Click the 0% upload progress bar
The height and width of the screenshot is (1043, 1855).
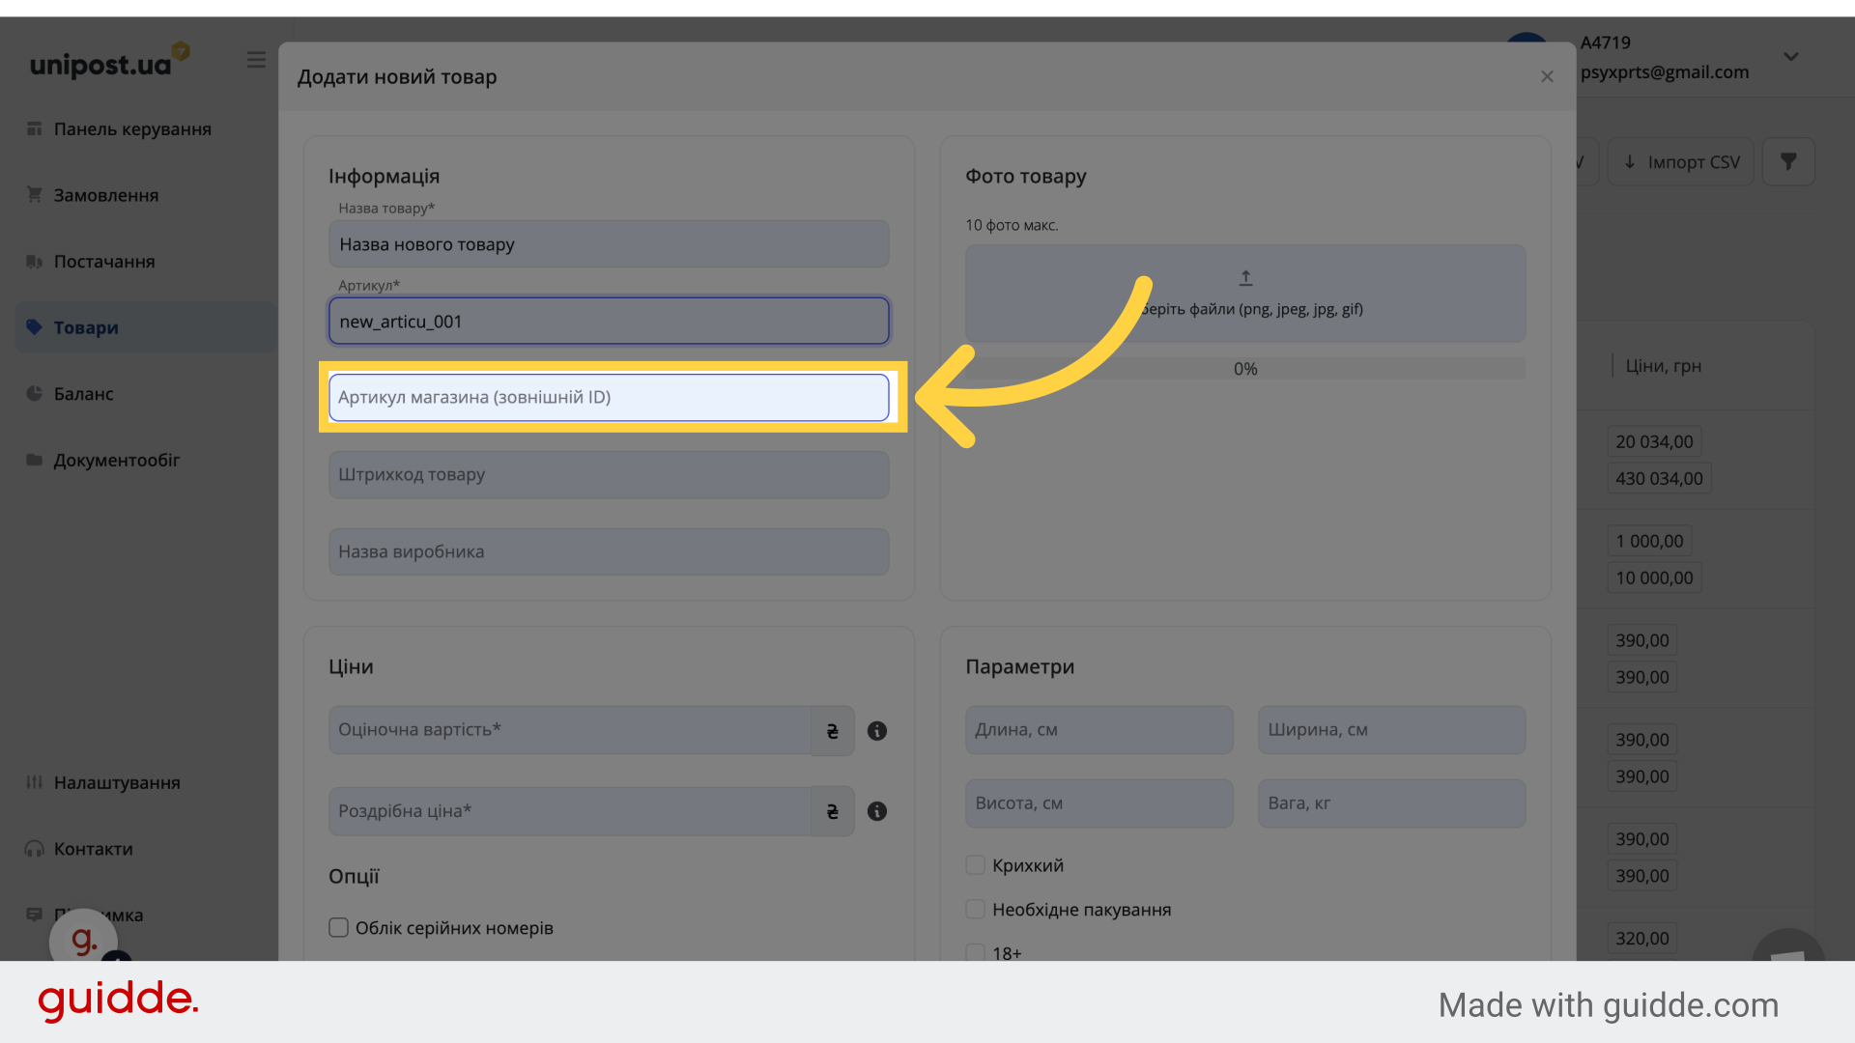pyautogui.click(x=1245, y=369)
